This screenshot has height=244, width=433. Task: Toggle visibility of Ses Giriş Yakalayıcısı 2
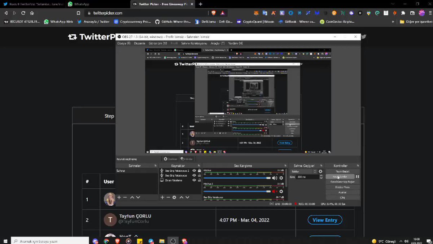click(x=194, y=171)
